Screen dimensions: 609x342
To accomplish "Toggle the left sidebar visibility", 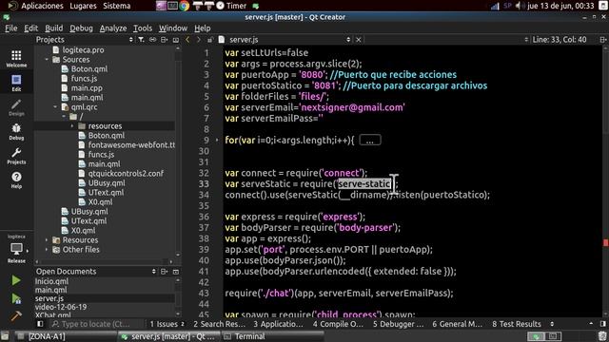I will coord(40,324).
